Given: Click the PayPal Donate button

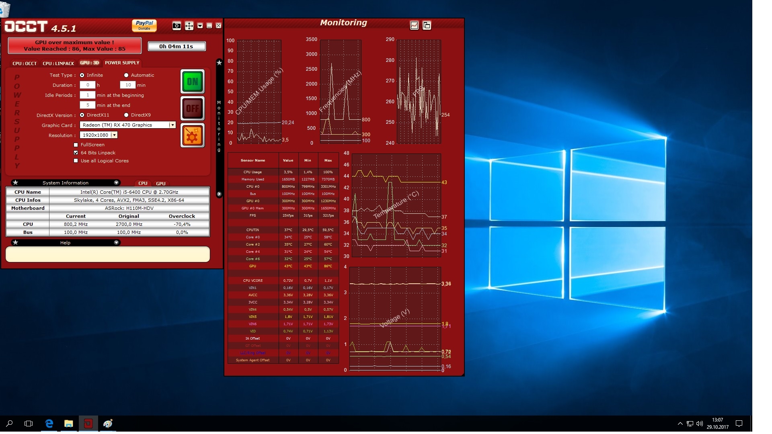Looking at the screenshot, I should [144, 25].
